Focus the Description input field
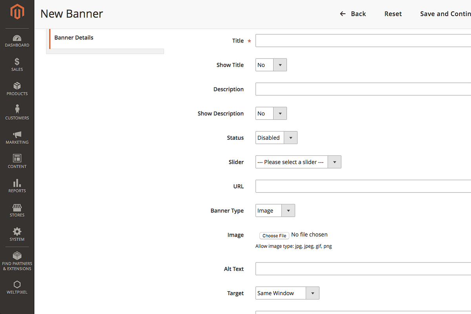The height and width of the screenshot is (314, 471). pos(363,89)
